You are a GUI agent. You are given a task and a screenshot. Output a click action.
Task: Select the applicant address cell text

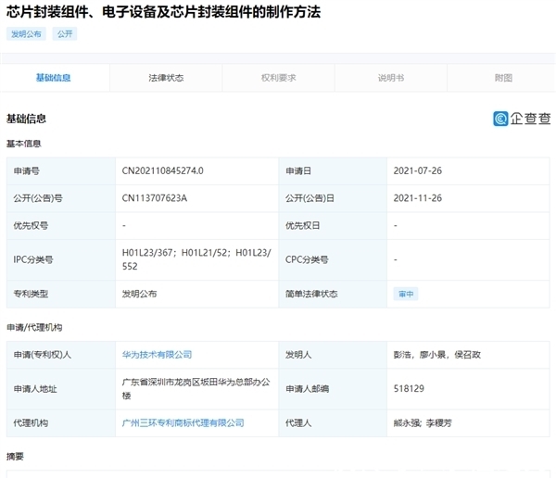pos(196,389)
